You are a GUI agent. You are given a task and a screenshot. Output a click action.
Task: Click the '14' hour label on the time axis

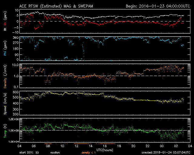91,146
